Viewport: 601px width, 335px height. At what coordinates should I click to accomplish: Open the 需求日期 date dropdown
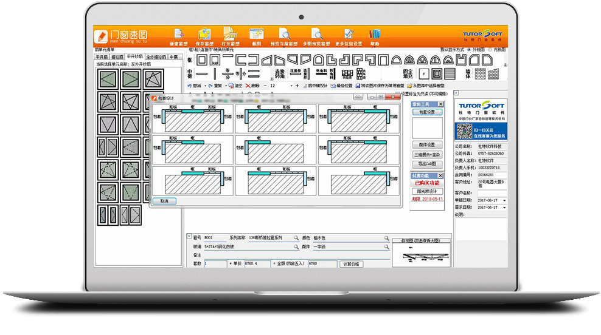tap(504, 208)
